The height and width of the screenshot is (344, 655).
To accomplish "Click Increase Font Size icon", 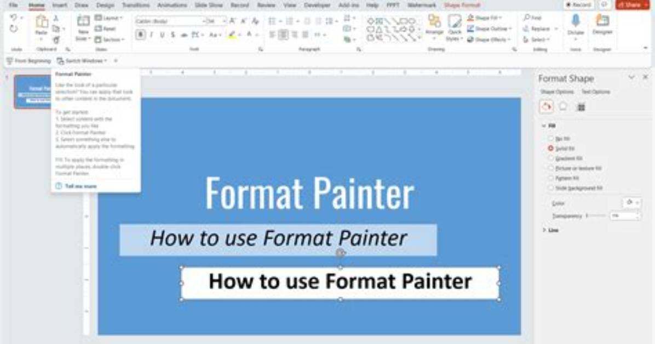I will 233,21.
